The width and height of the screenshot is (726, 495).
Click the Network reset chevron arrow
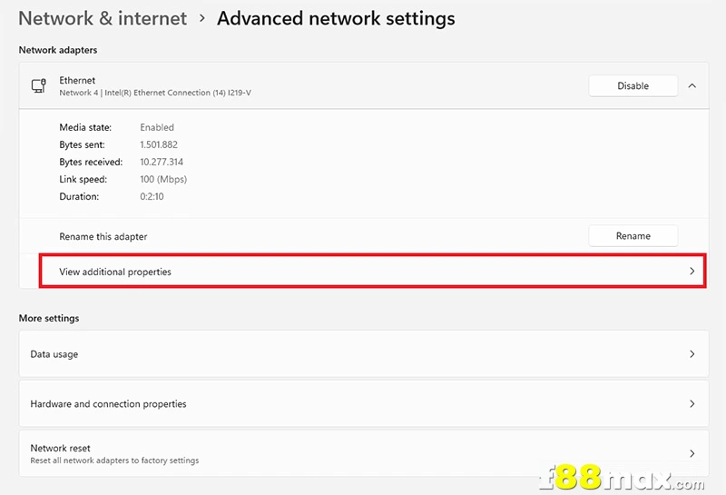click(692, 453)
